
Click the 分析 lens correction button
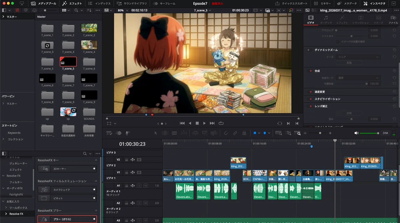pos(349,113)
